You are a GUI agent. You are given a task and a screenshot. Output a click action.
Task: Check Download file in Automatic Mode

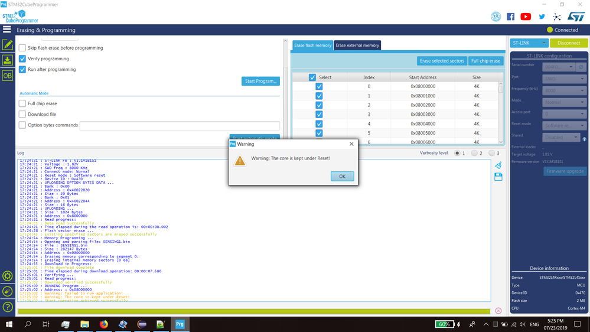22,114
